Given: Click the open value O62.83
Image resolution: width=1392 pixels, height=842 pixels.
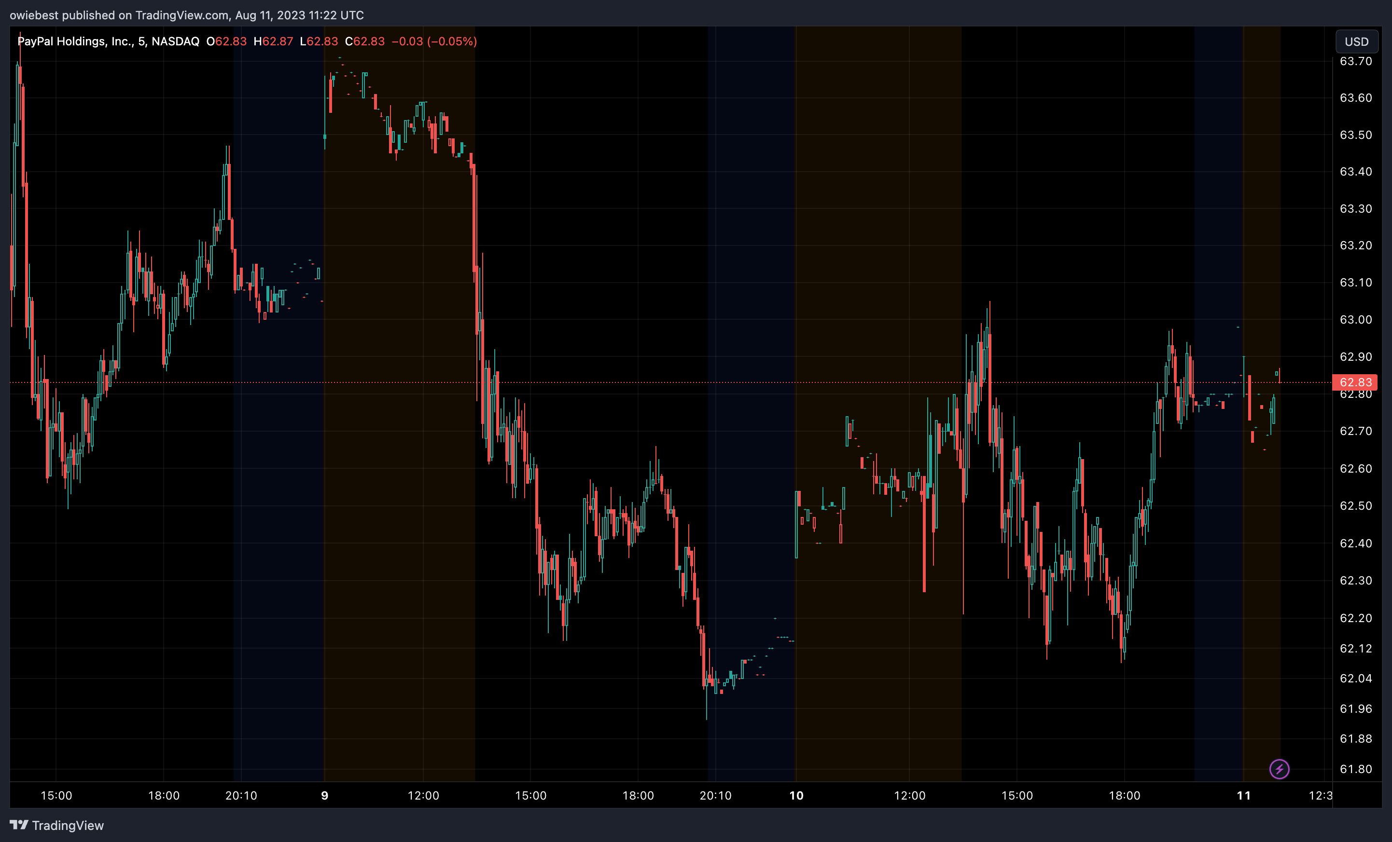Looking at the screenshot, I should [226, 41].
